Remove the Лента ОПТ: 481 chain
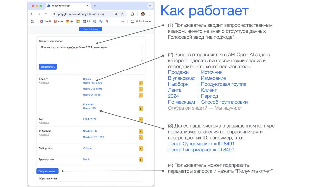Image resolution: width=319 pixels, height=187 pixels. pyautogui.click(x=141, y=95)
